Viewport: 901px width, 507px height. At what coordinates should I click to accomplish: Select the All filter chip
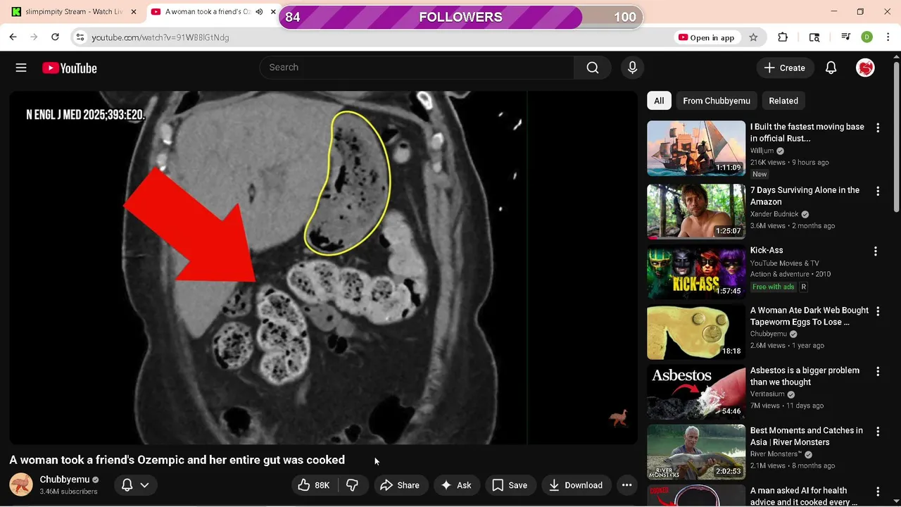click(x=659, y=101)
